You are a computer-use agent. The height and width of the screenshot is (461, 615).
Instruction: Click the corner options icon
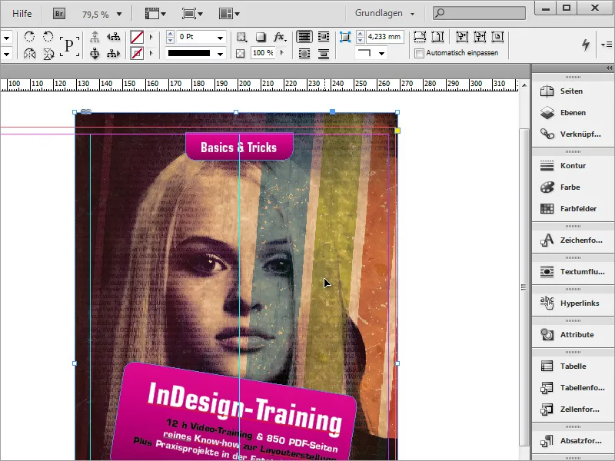coord(345,37)
